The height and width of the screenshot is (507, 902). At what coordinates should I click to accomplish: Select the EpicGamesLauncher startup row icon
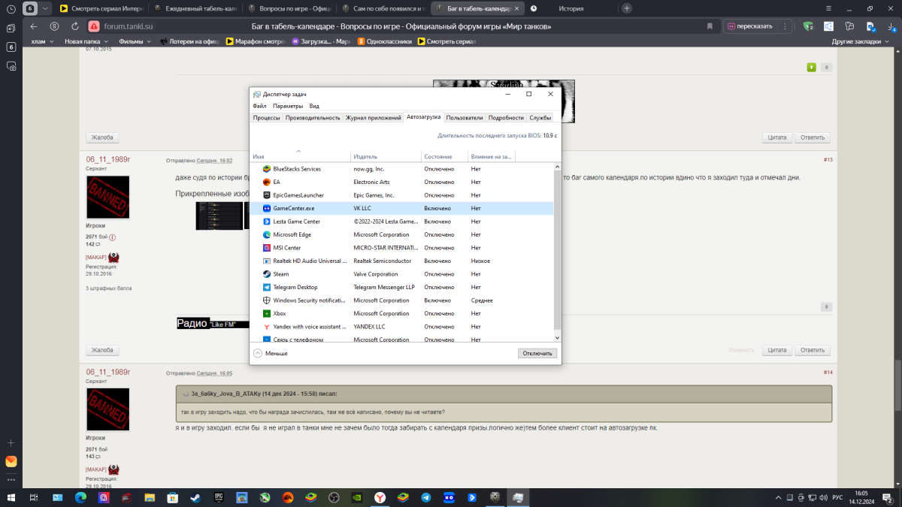click(x=266, y=195)
